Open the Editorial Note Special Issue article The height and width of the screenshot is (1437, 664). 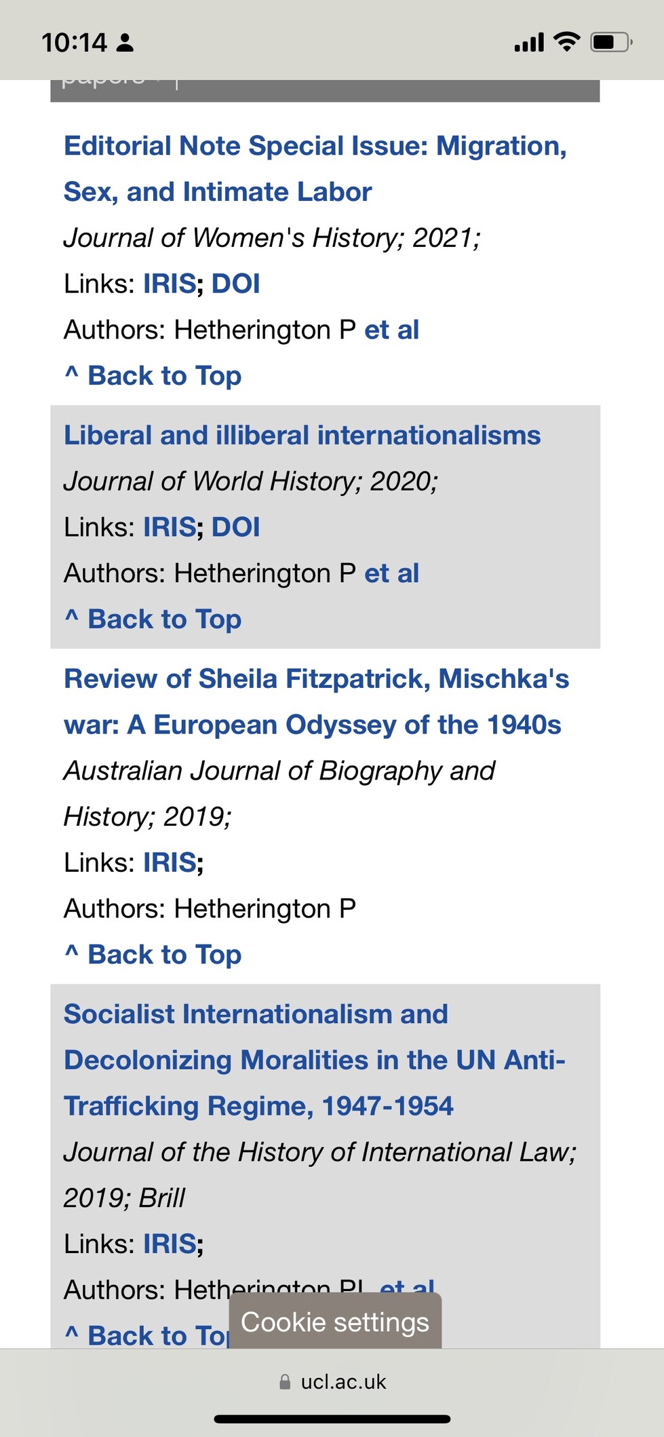tap(315, 169)
